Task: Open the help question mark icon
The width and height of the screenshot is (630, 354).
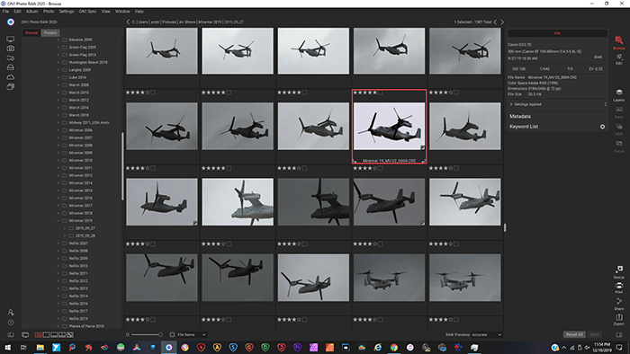Action: tap(11, 323)
